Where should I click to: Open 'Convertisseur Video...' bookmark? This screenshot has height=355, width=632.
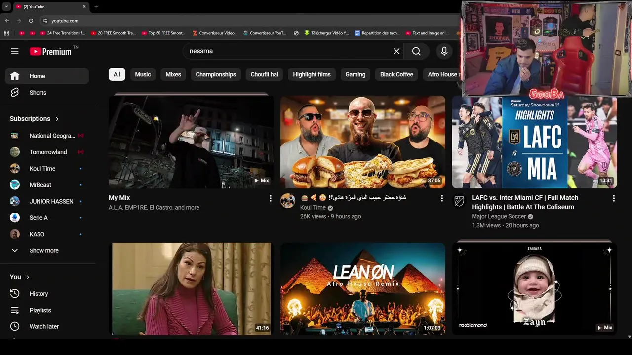(x=215, y=33)
